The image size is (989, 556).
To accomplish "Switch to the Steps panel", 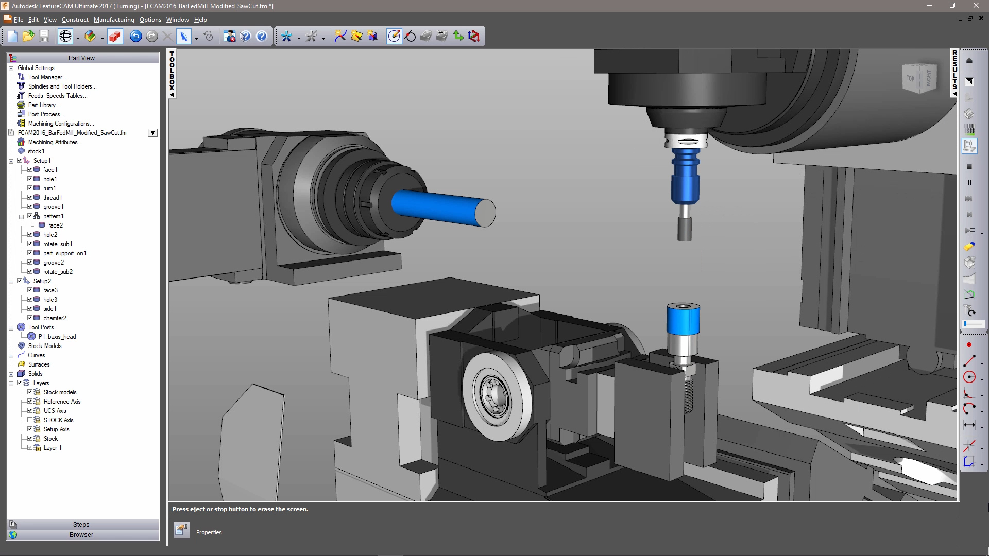I will [x=81, y=525].
